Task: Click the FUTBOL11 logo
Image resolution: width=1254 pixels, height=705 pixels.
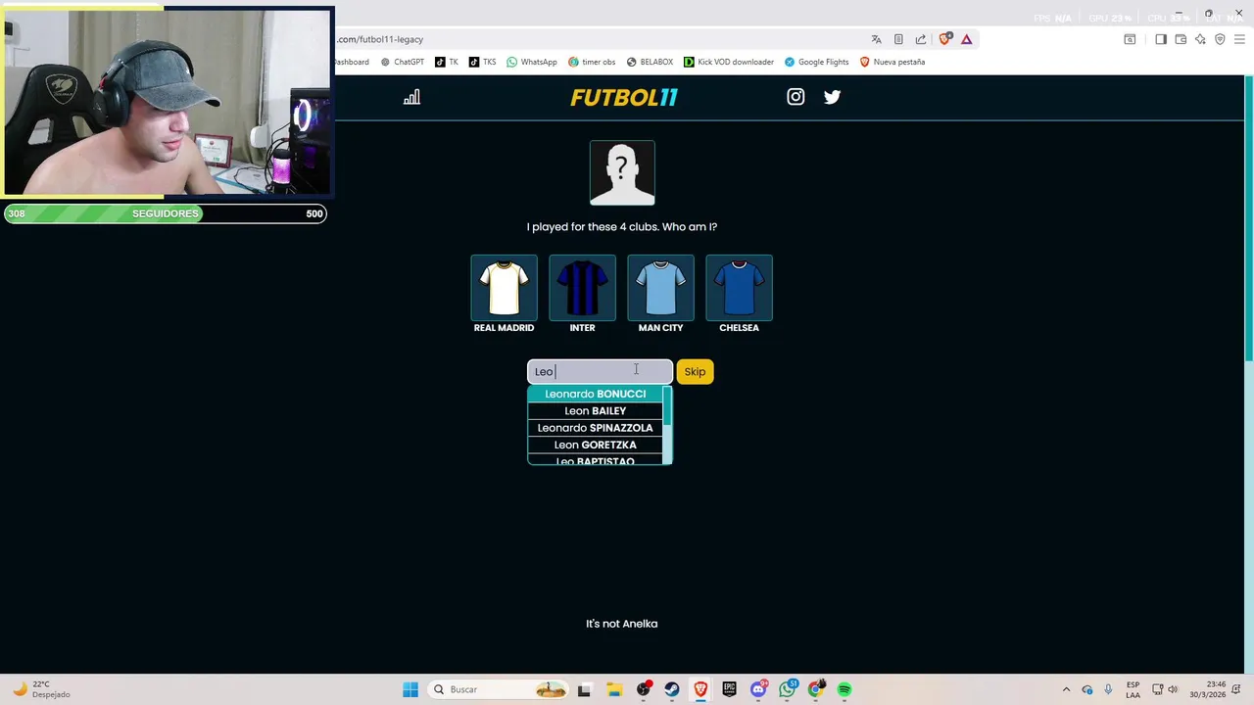Action: tap(624, 97)
